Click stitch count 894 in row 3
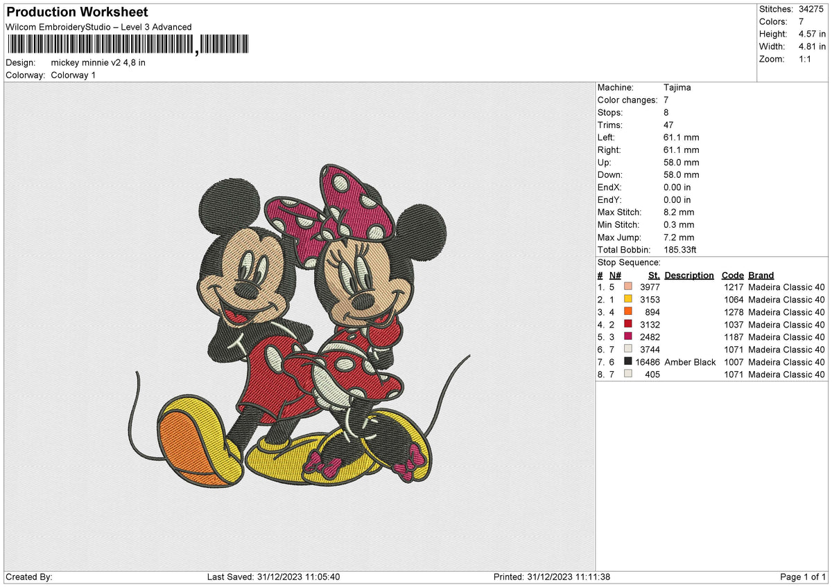Screen dimensions: 832x587 [652, 311]
